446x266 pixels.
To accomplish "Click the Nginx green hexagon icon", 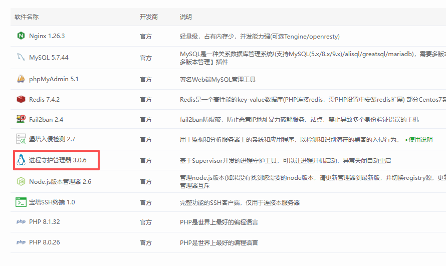I will 21,36.
